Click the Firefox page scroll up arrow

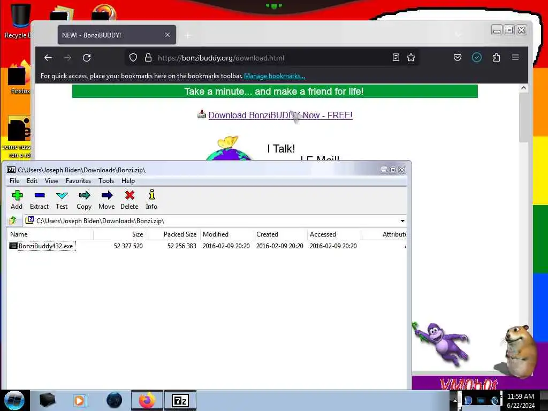[523, 88]
